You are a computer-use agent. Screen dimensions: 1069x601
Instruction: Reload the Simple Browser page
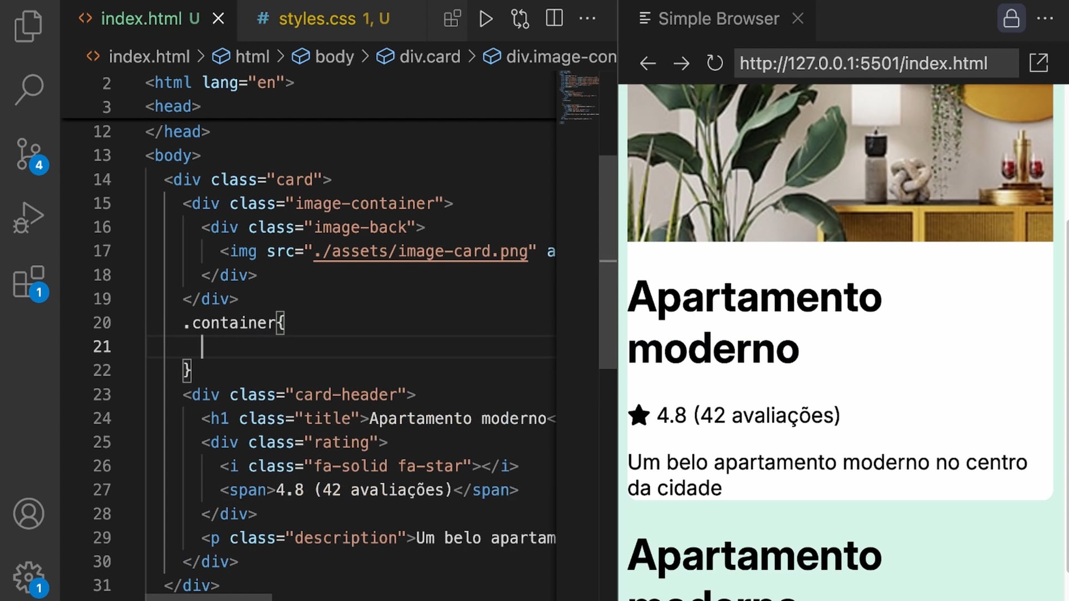tap(714, 63)
